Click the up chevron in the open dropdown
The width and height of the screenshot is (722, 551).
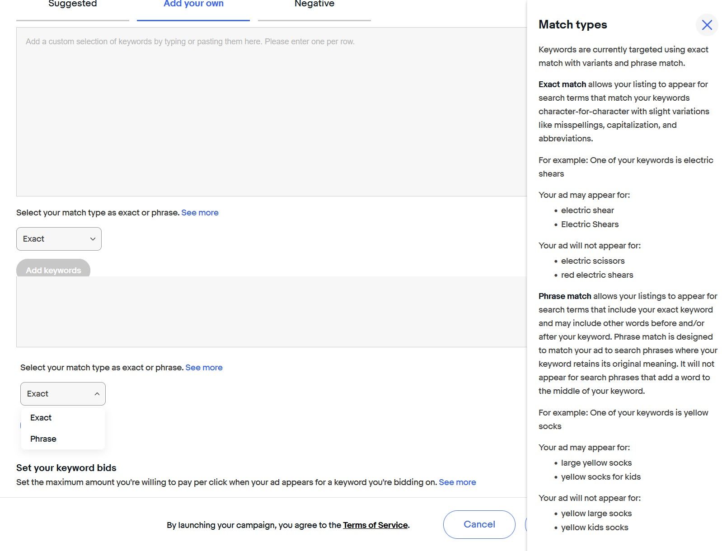coord(97,394)
